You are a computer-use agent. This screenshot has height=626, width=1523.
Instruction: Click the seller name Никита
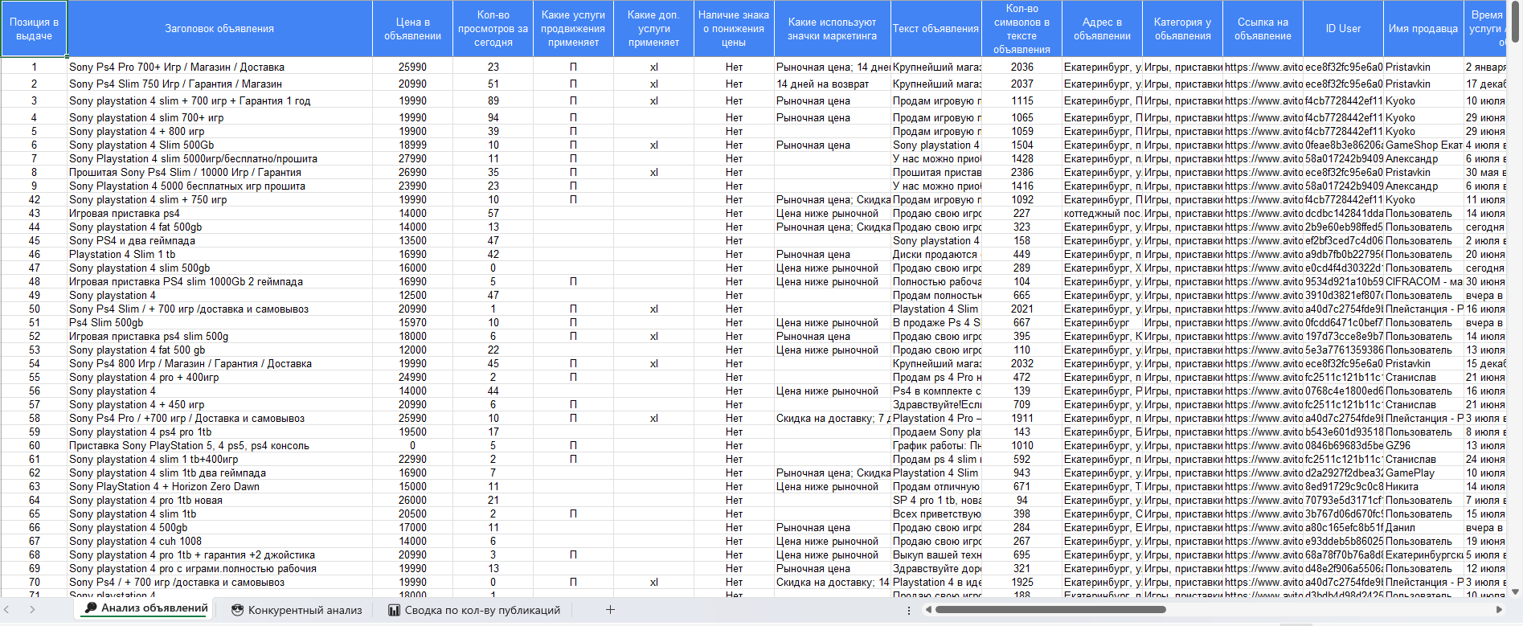[1402, 487]
